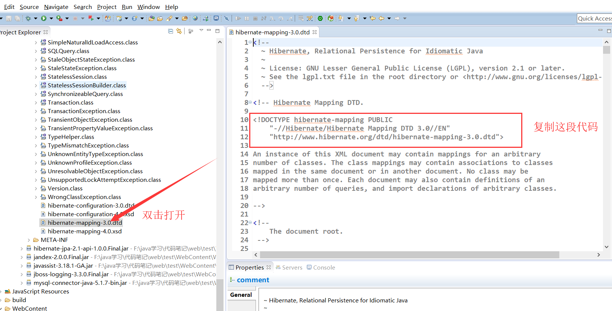Maximize the Project Explorer panel
The image size is (612, 311).
(217, 31)
